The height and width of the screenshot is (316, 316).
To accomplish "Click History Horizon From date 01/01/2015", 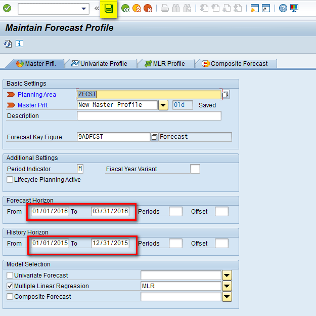I will (50, 243).
